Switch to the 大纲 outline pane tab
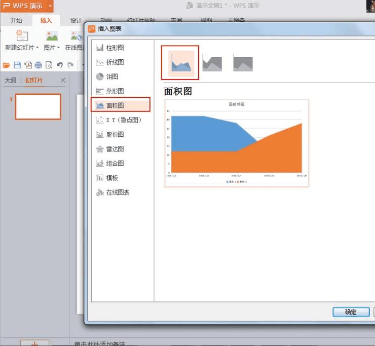Screen dimensions: 375x346 tap(10, 81)
